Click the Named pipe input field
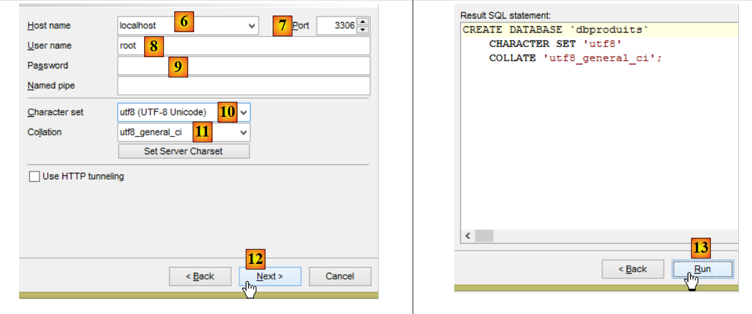Image resolution: width=752 pixels, height=314 pixels. click(244, 86)
